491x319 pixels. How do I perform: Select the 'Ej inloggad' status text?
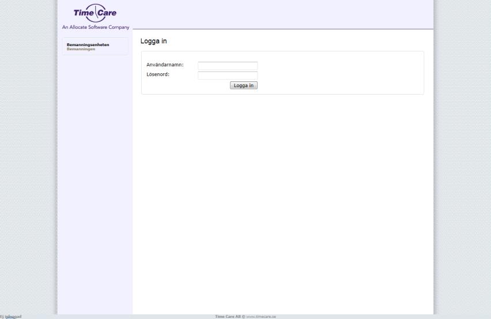coord(10,317)
